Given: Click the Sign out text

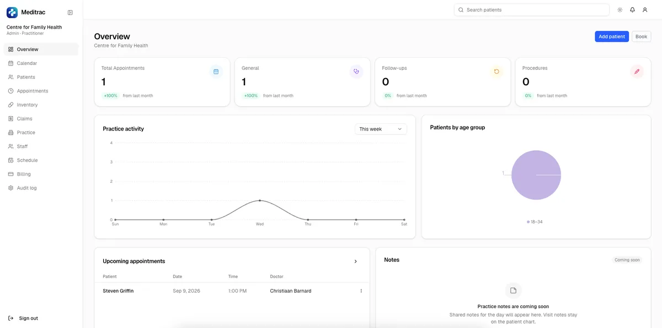Looking at the screenshot, I should (29, 318).
